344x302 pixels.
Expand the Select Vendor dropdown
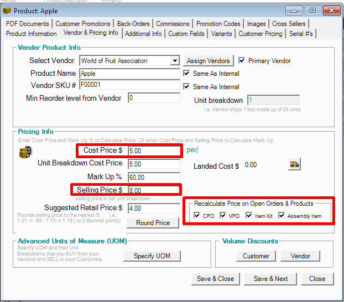[175, 60]
